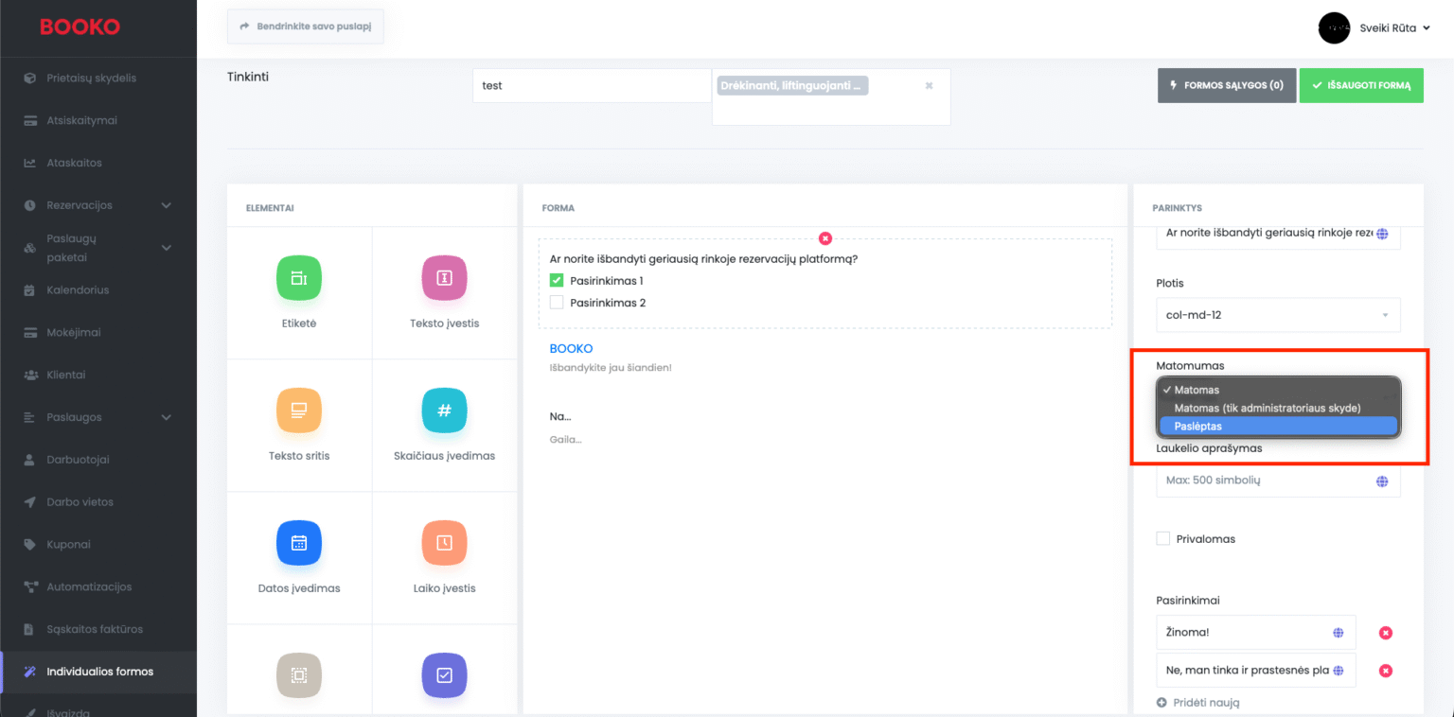Click the Išsaugoti formą button
The width and height of the screenshot is (1454, 717).
tap(1360, 85)
